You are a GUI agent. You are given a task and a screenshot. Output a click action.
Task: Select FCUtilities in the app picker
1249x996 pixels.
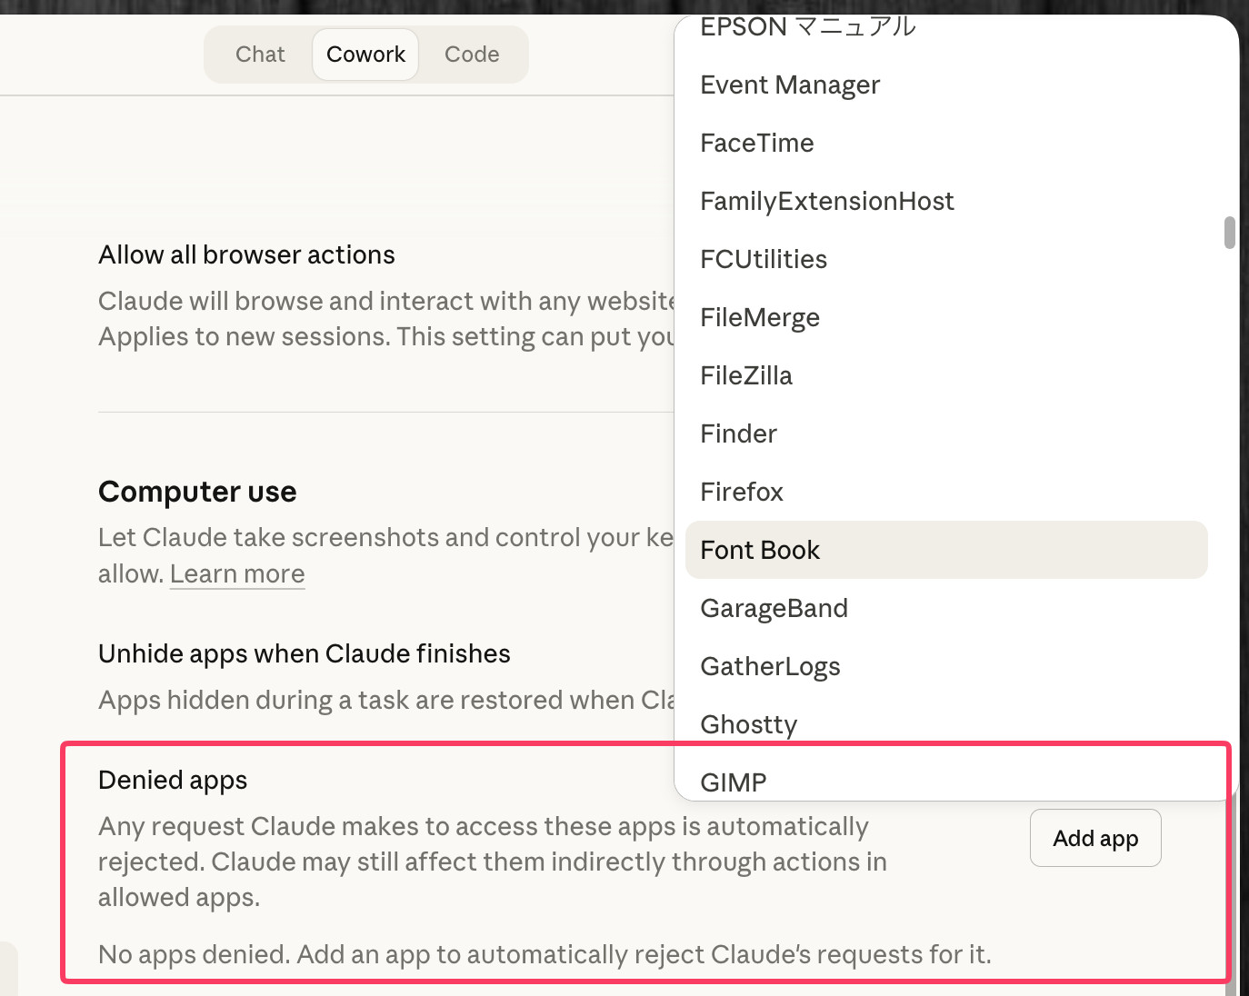click(764, 259)
